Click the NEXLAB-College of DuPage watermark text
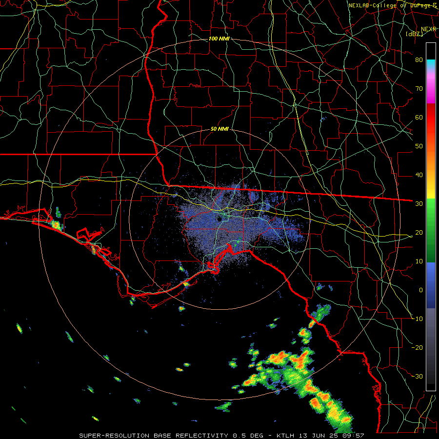 tap(393, 5)
